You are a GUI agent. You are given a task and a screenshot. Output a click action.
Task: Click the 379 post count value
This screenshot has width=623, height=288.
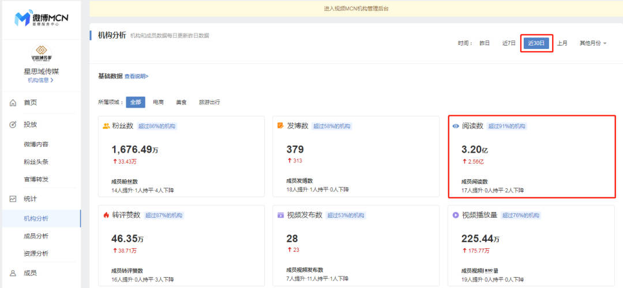click(x=295, y=150)
